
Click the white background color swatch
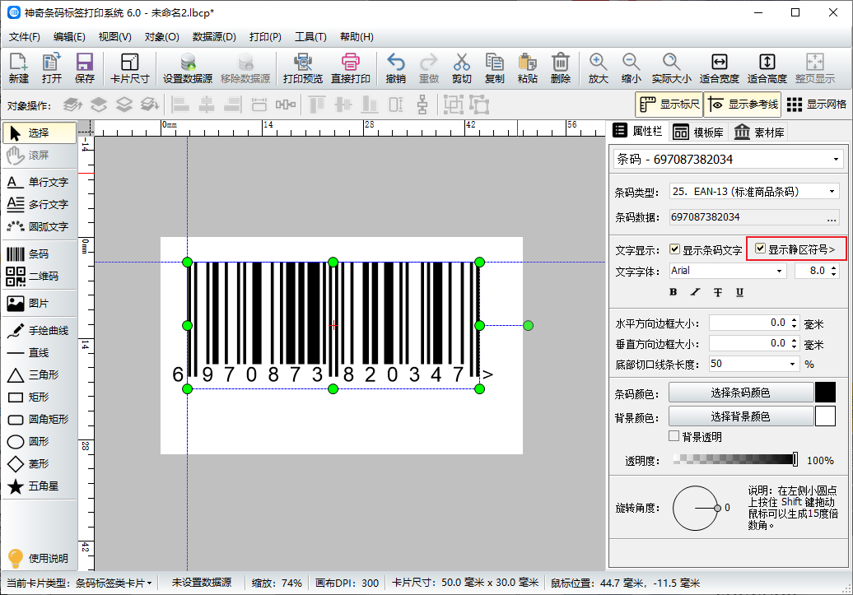[825, 416]
